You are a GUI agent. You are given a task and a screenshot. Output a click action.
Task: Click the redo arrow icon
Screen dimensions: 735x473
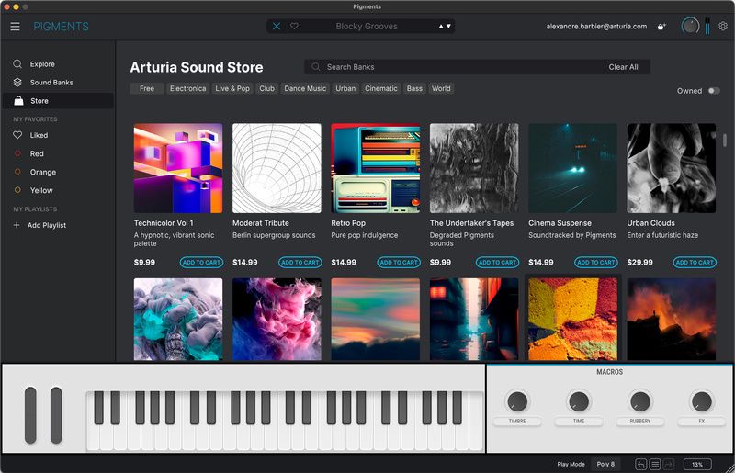tap(669, 465)
